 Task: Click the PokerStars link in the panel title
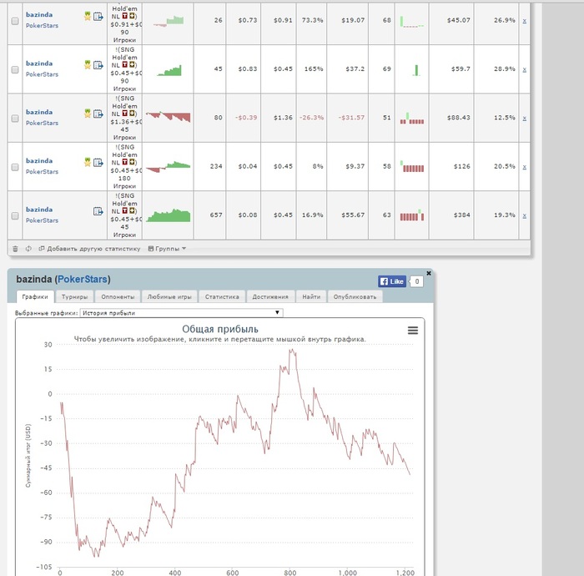coord(83,279)
